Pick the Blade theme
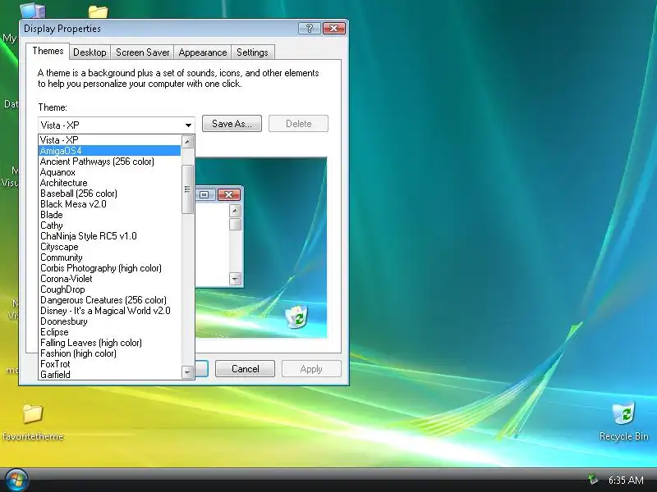The height and width of the screenshot is (492, 657). click(110, 215)
